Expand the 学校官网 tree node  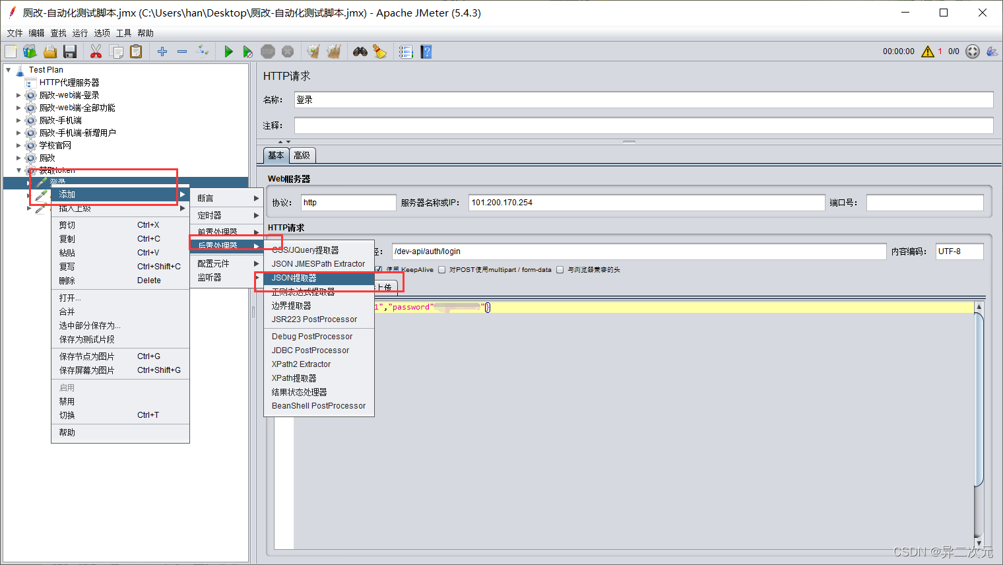[18, 145]
